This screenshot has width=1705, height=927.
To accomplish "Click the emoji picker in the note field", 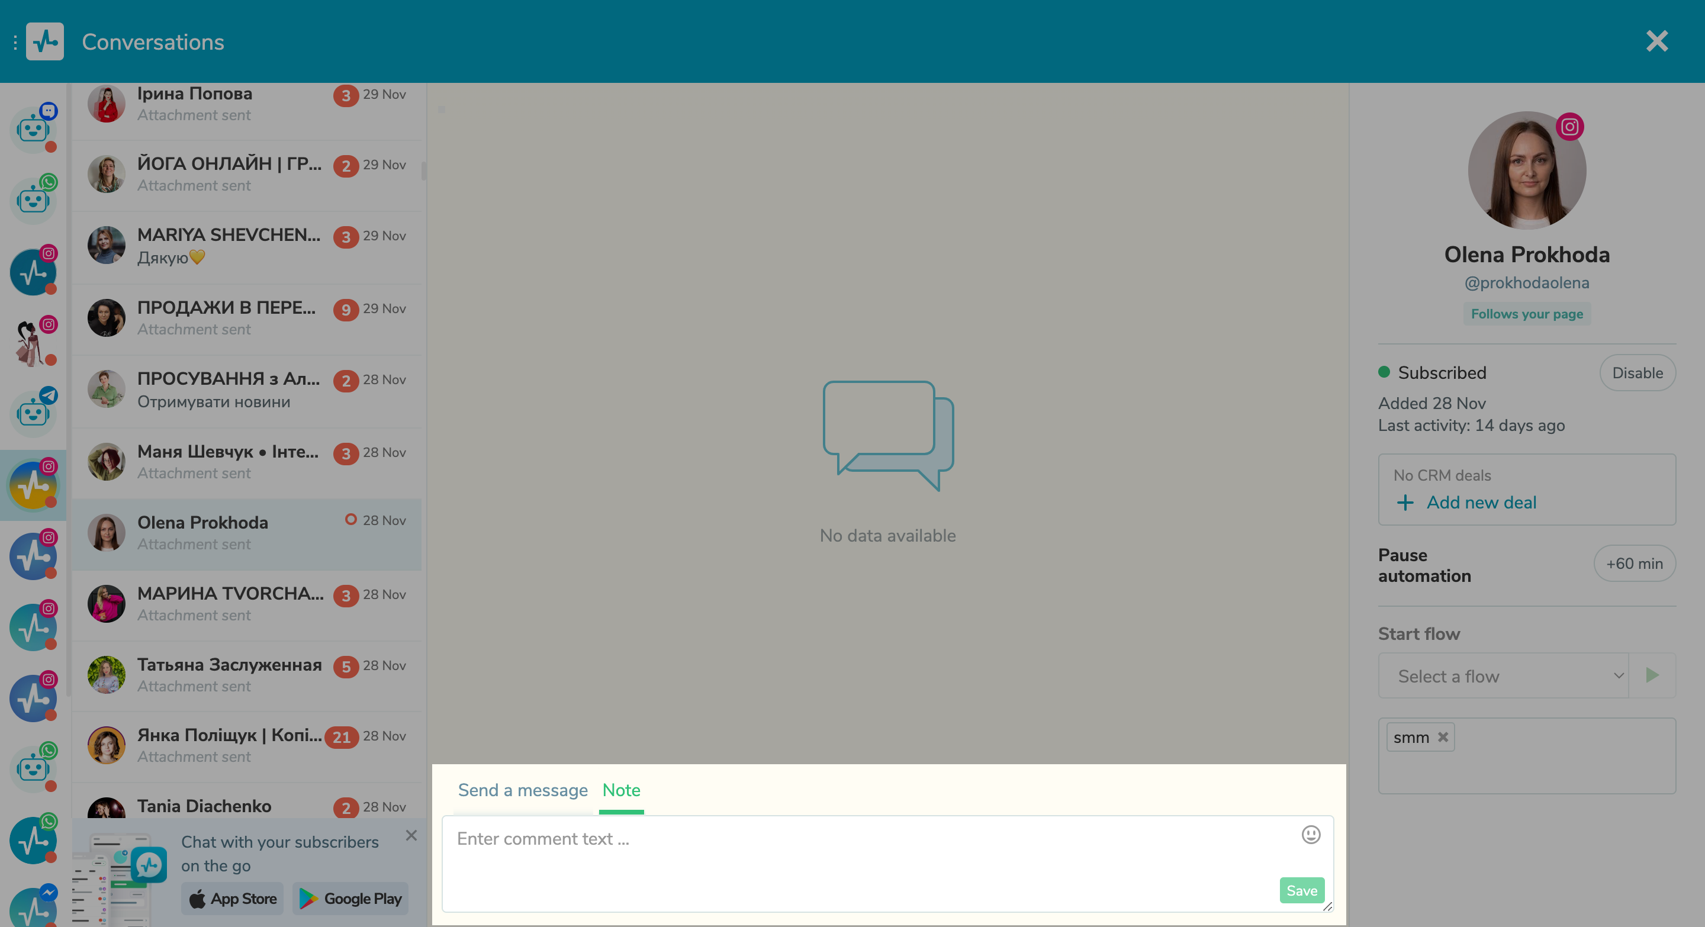I will point(1311,836).
